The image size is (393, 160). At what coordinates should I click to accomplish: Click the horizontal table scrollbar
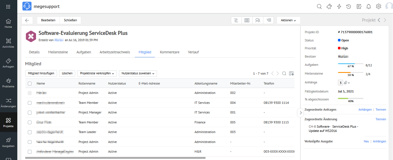115,158
